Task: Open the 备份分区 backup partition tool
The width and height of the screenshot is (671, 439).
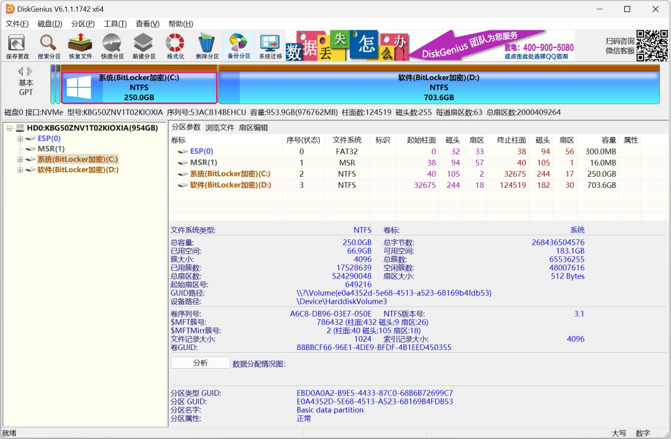Action: point(238,46)
